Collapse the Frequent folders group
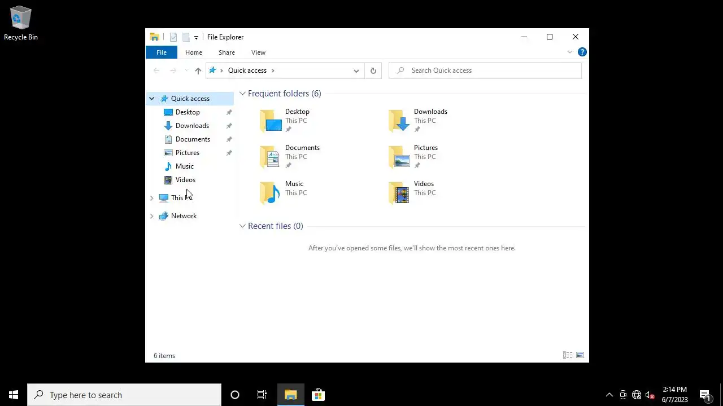Image resolution: width=723 pixels, height=406 pixels. 242,94
